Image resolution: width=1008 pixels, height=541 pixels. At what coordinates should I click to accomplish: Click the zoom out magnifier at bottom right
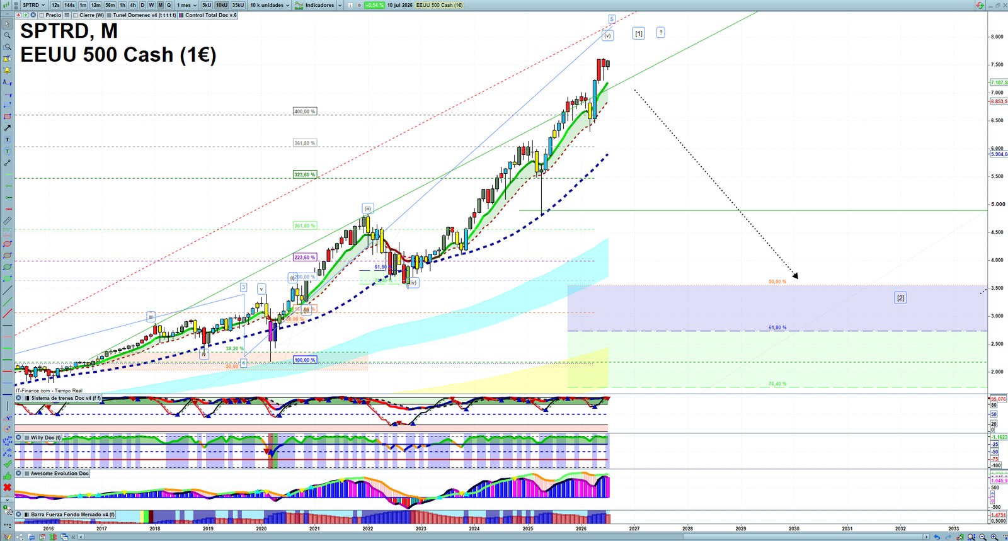click(983, 537)
